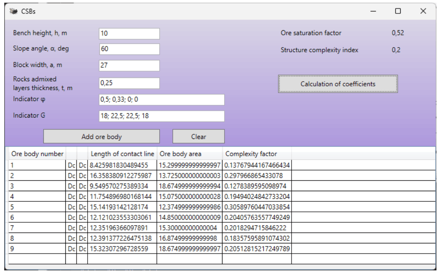Select the Ore body area column header
439x275 pixels.
coord(189,154)
